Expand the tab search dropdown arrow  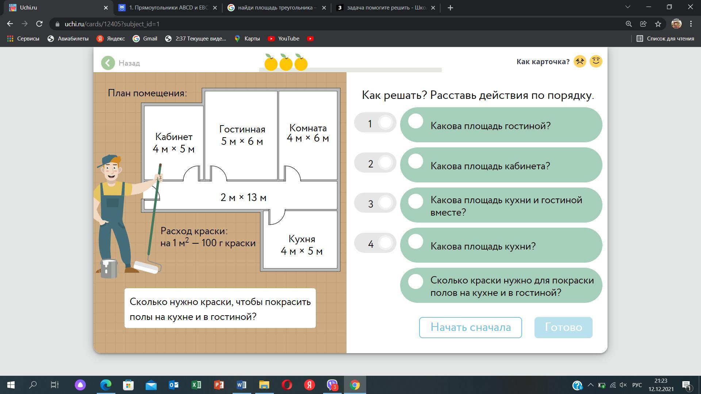pos(628,7)
